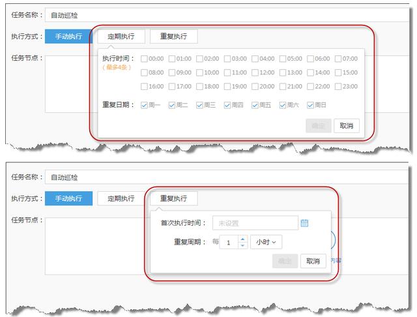This screenshot has height=317, width=417.
Task: Decrease repeat period value with down arrow
Action: tap(242, 245)
